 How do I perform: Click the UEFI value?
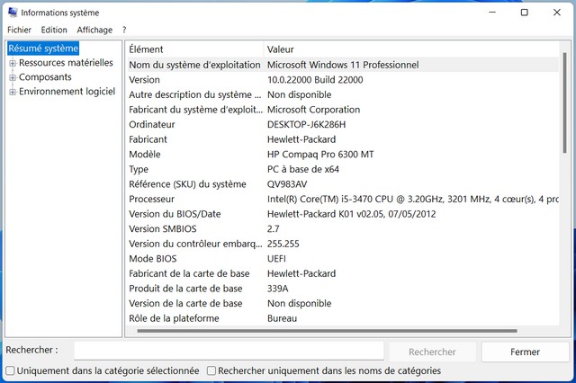pos(276,259)
